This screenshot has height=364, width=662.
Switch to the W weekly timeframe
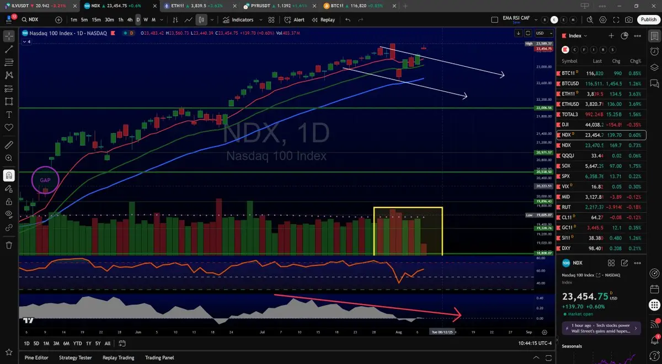pyautogui.click(x=146, y=20)
